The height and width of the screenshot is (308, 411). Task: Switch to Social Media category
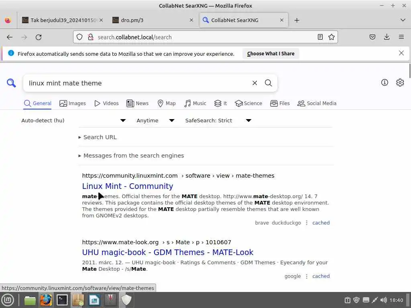click(x=317, y=103)
